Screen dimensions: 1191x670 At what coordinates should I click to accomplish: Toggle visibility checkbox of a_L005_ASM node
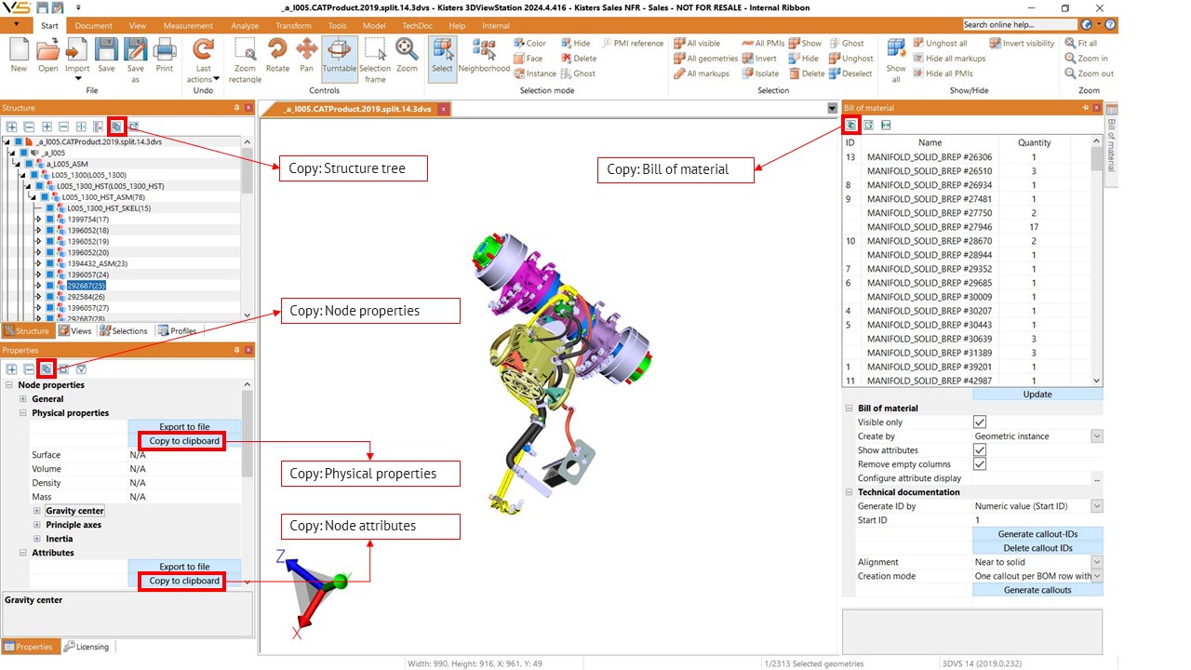click(x=28, y=164)
